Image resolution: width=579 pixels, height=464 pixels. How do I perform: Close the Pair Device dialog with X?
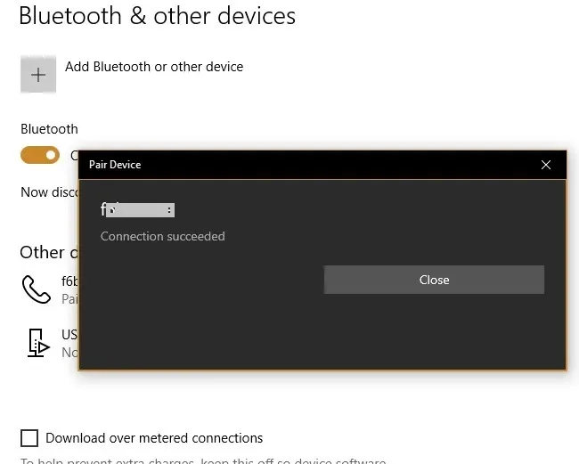tap(545, 165)
